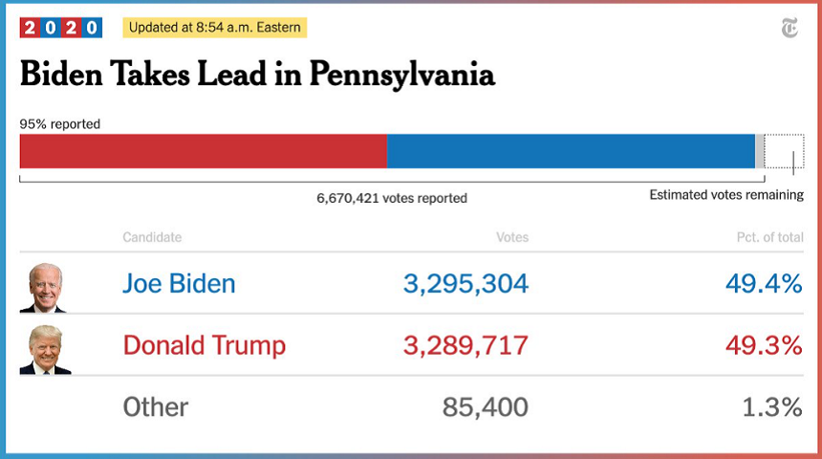The height and width of the screenshot is (459, 822).
Task: Click the Biden Takes Lead in Pennsylvania headline
Action: coord(257,75)
